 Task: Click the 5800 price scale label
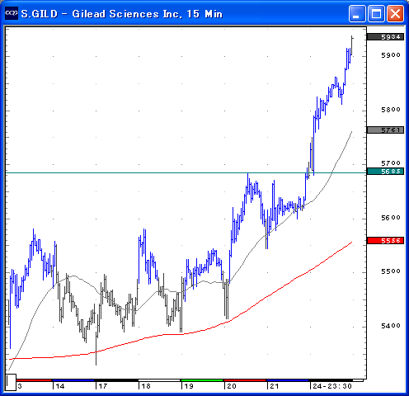click(x=391, y=110)
